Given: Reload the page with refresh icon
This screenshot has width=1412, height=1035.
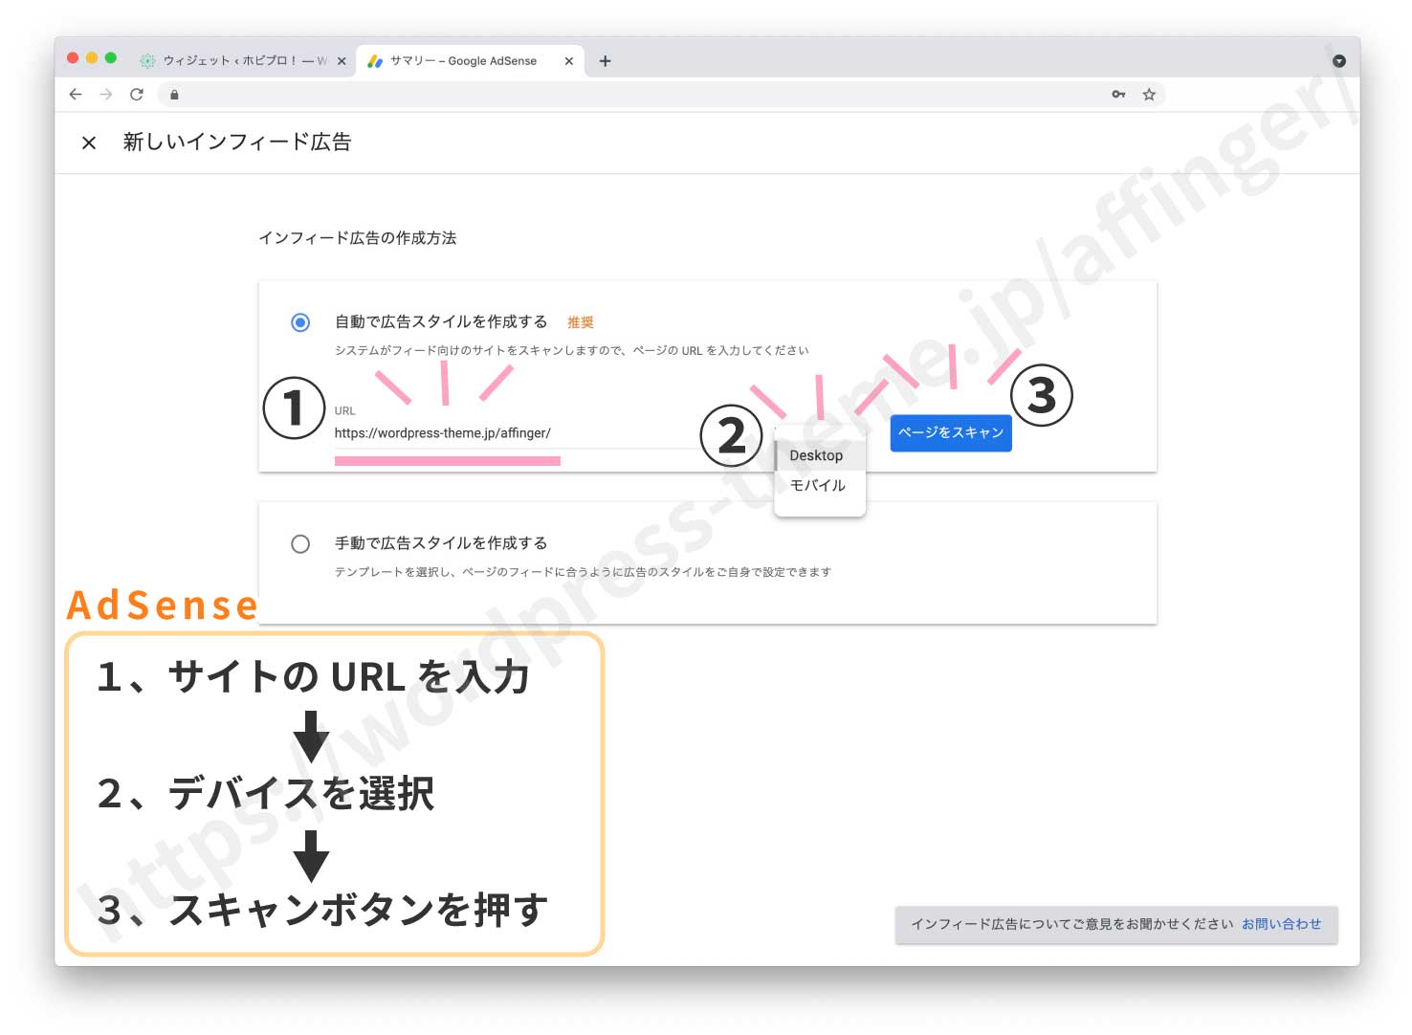Looking at the screenshot, I should [x=137, y=94].
